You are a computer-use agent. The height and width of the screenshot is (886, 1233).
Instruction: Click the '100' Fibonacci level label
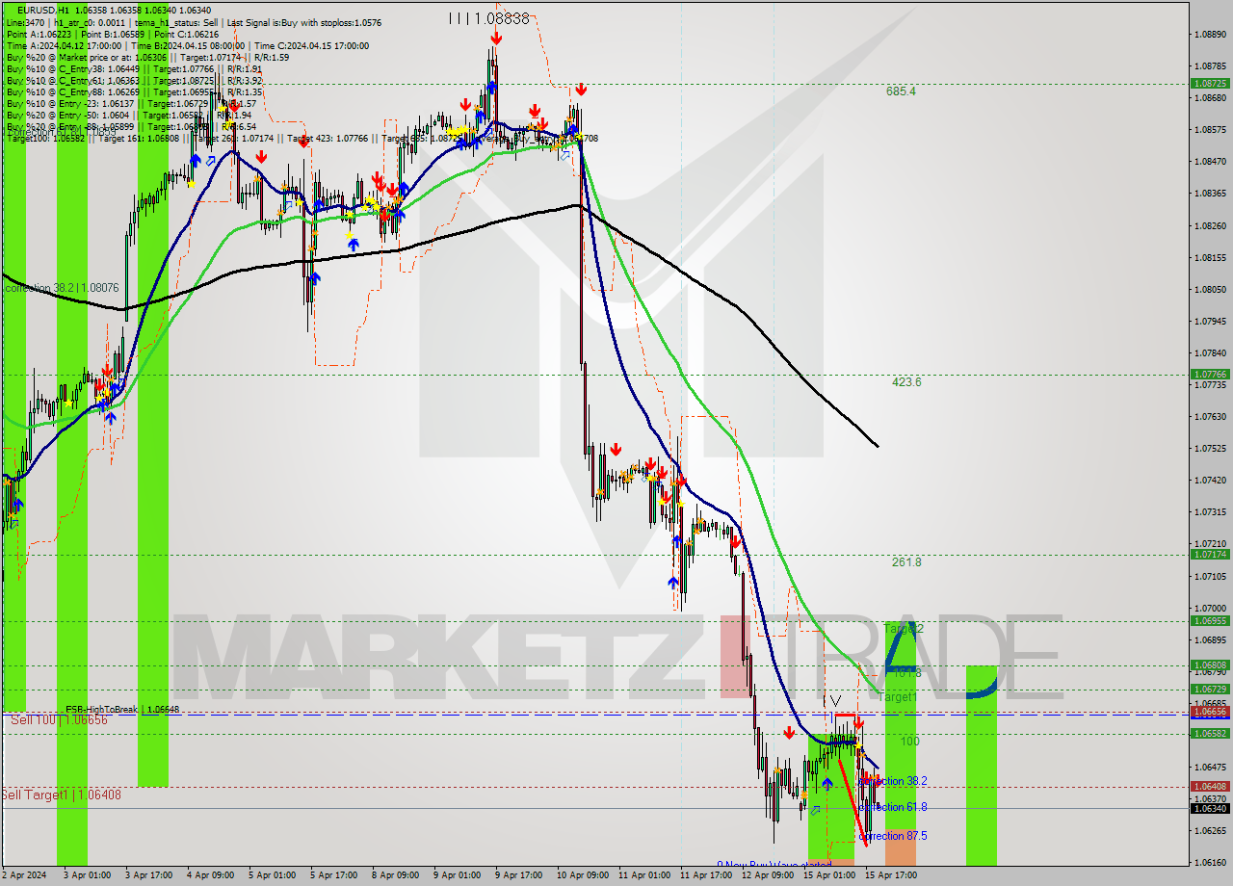click(x=909, y=742)
